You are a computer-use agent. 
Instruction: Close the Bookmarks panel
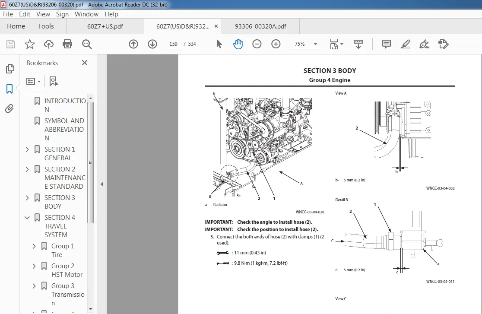click(x=85, y=63)
